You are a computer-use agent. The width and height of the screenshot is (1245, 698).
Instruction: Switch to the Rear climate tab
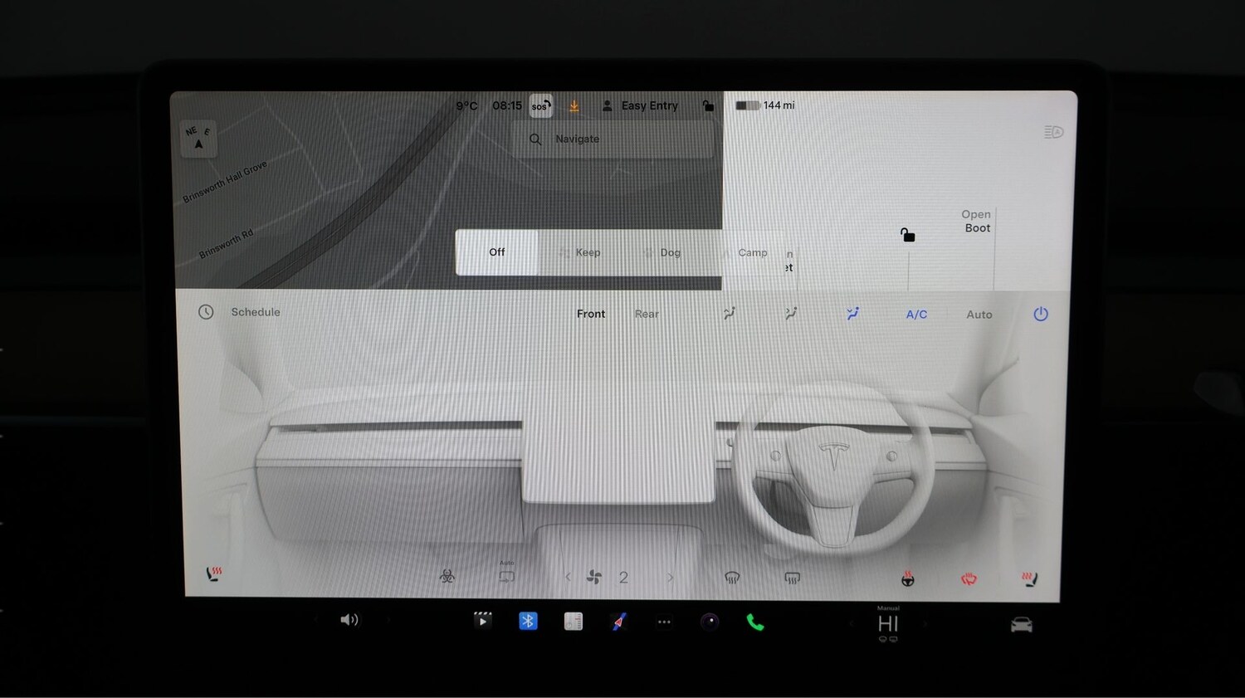click(647, 314)
